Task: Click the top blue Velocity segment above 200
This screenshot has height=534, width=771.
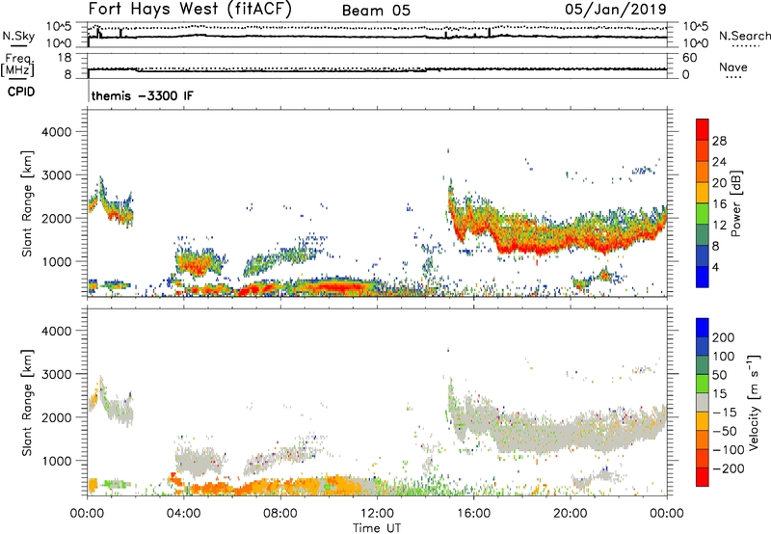Action: tap(703, 328)
